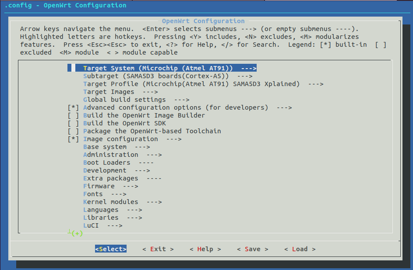Click the Help button
This screenshot has height=270, width=413.
(x=205, y=249)
